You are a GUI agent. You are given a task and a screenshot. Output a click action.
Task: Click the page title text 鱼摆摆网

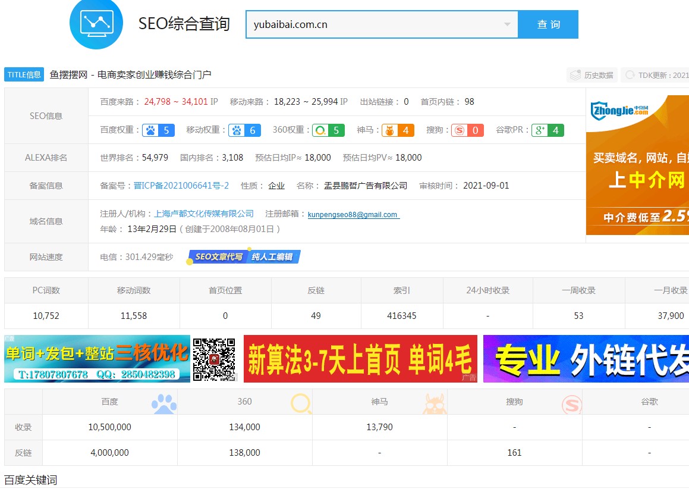coord(68,75)
